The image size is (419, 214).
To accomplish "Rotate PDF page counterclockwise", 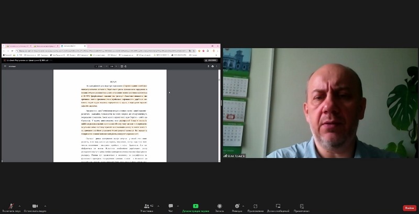I will 126,66.
